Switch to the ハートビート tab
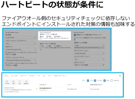The width and height of the screenshot is (135, 99). pyautogui.click(x=32, y=76)
